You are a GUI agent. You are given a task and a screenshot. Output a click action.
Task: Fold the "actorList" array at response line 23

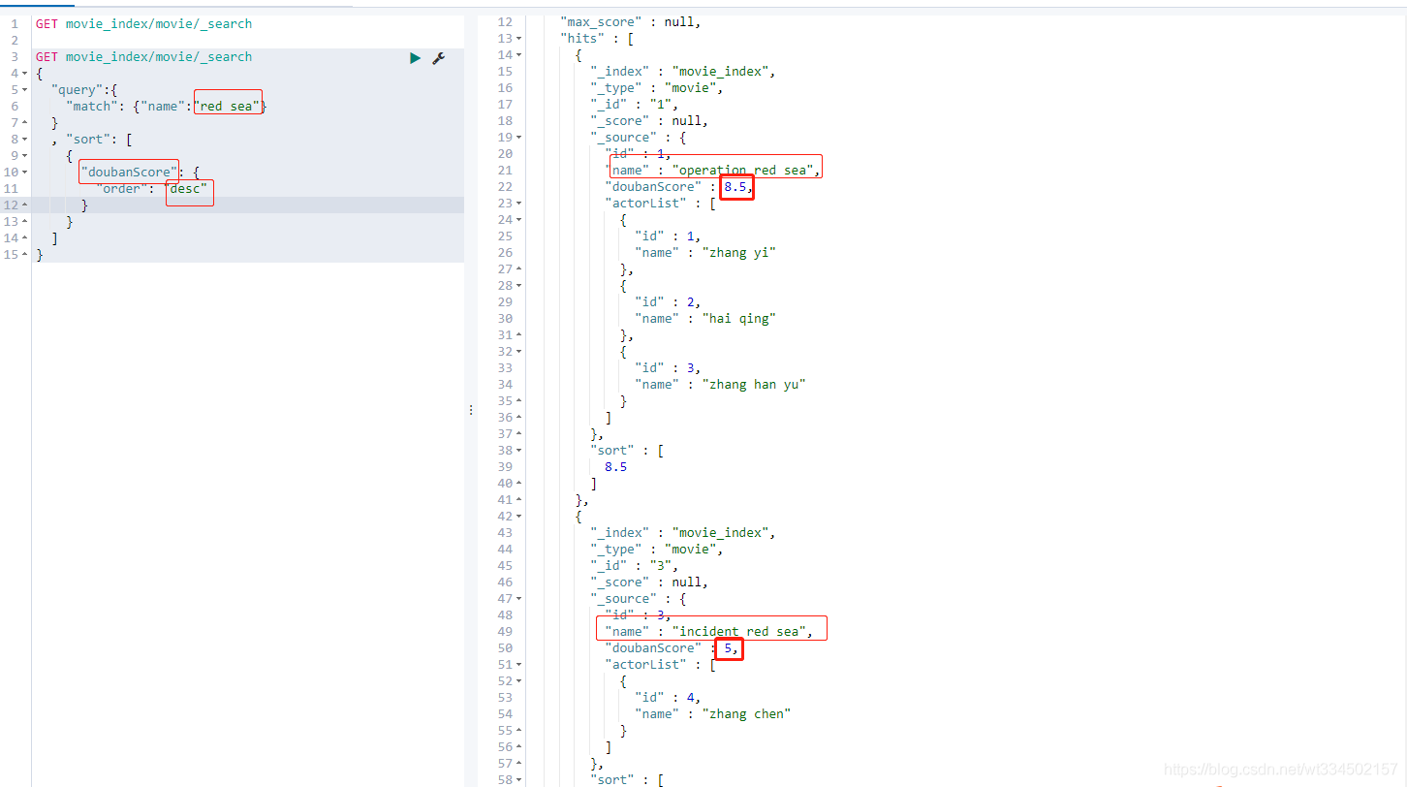[519, 204]
